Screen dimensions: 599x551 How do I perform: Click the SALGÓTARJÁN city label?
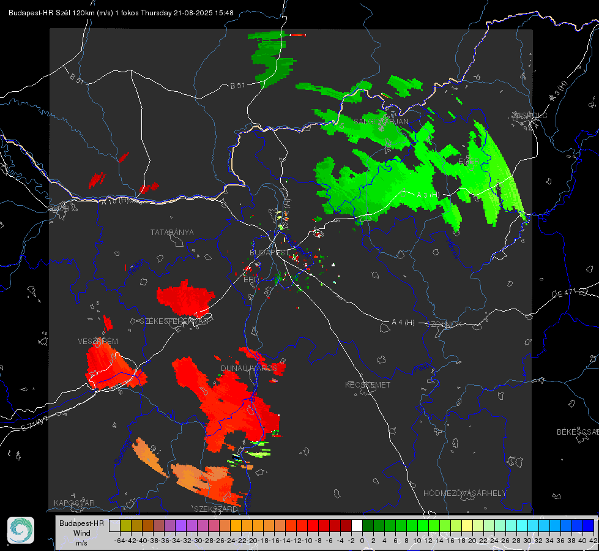(381, 122)
